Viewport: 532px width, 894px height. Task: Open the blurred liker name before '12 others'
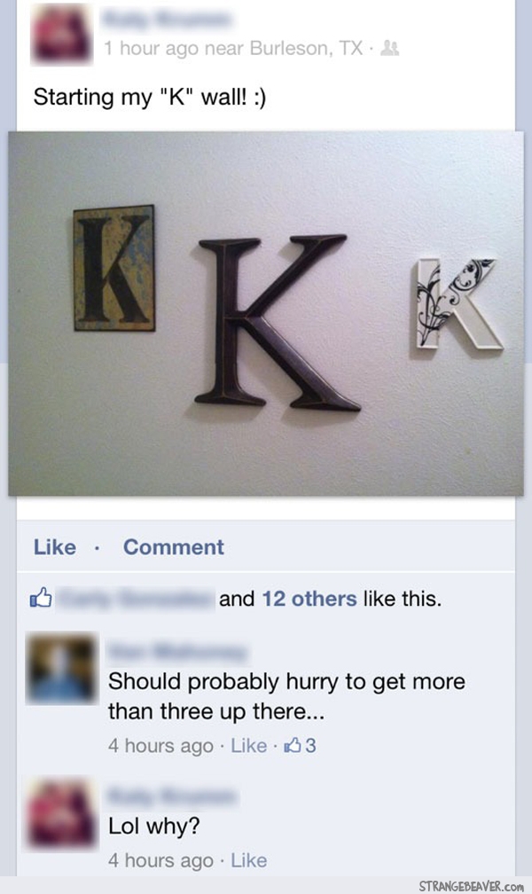tap(136, 599)
